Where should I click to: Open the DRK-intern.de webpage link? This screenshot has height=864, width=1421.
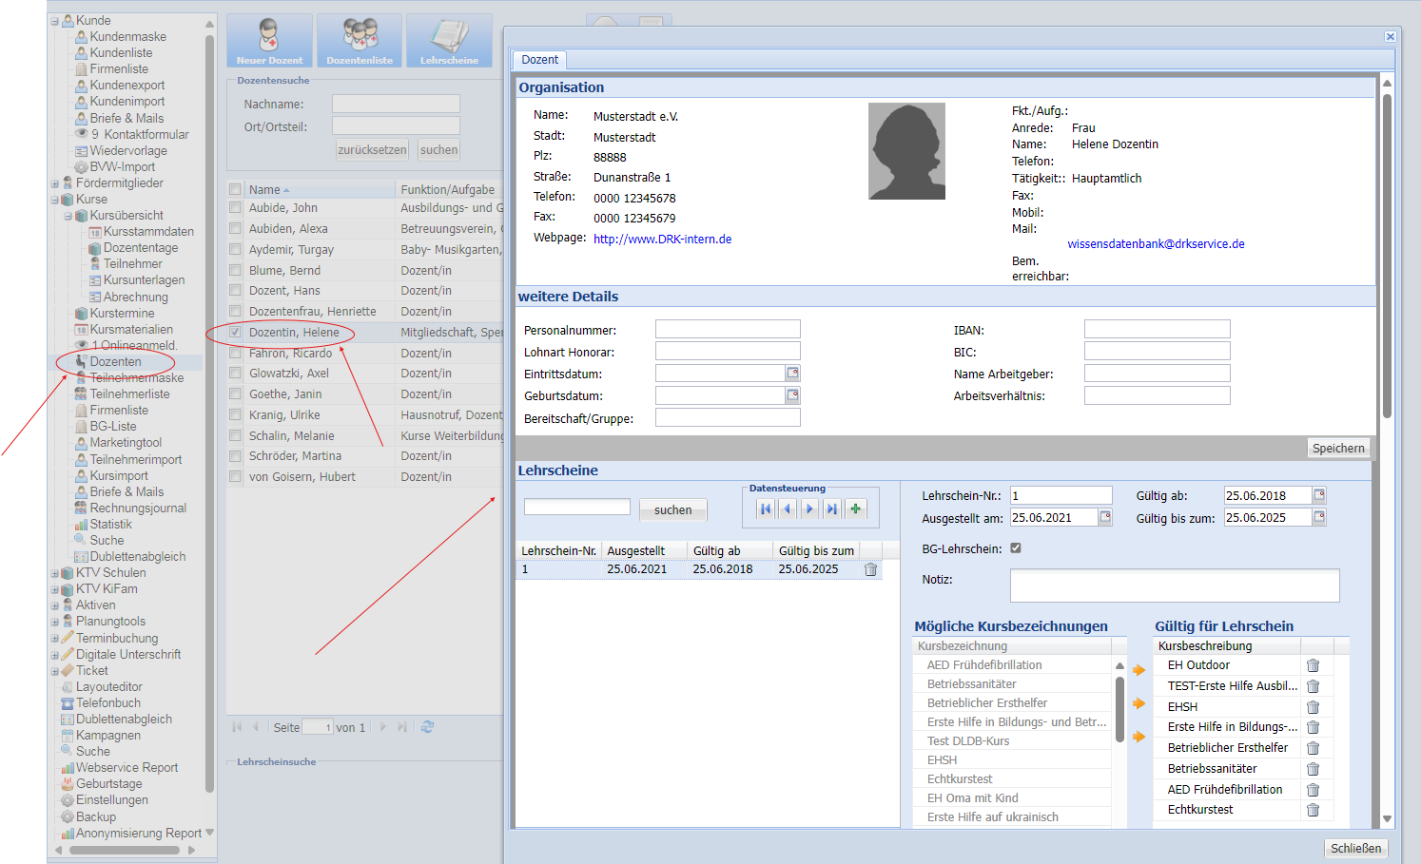point(662,240)
